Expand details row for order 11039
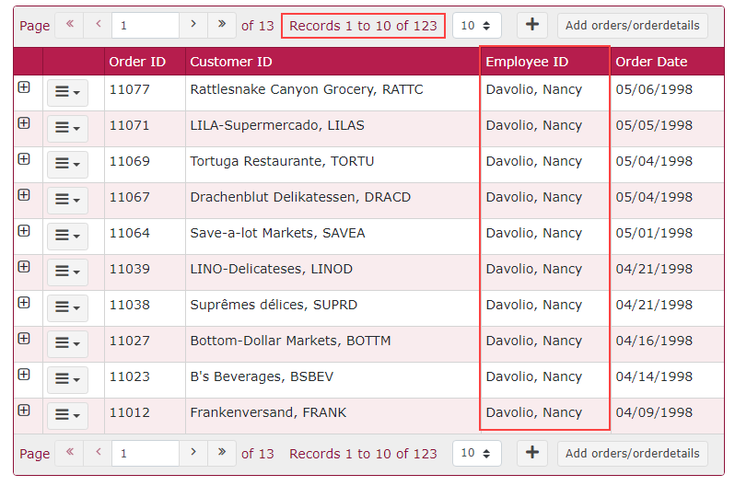 [x=24, y=267]
